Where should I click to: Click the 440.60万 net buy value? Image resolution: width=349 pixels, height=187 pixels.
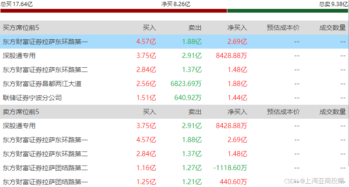coord(233,182)
